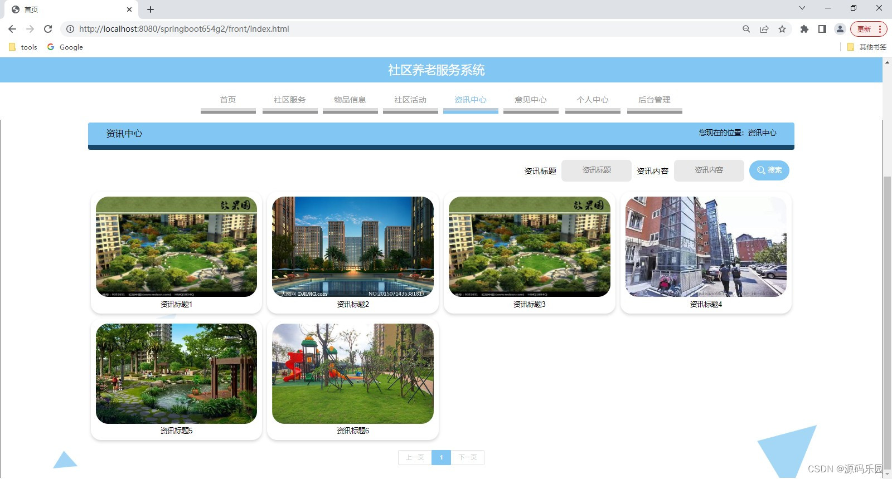This screenshot has width=892, height=479.
Task: Open the 资讯标题5 pond garden image
Action: click(176, 374)
